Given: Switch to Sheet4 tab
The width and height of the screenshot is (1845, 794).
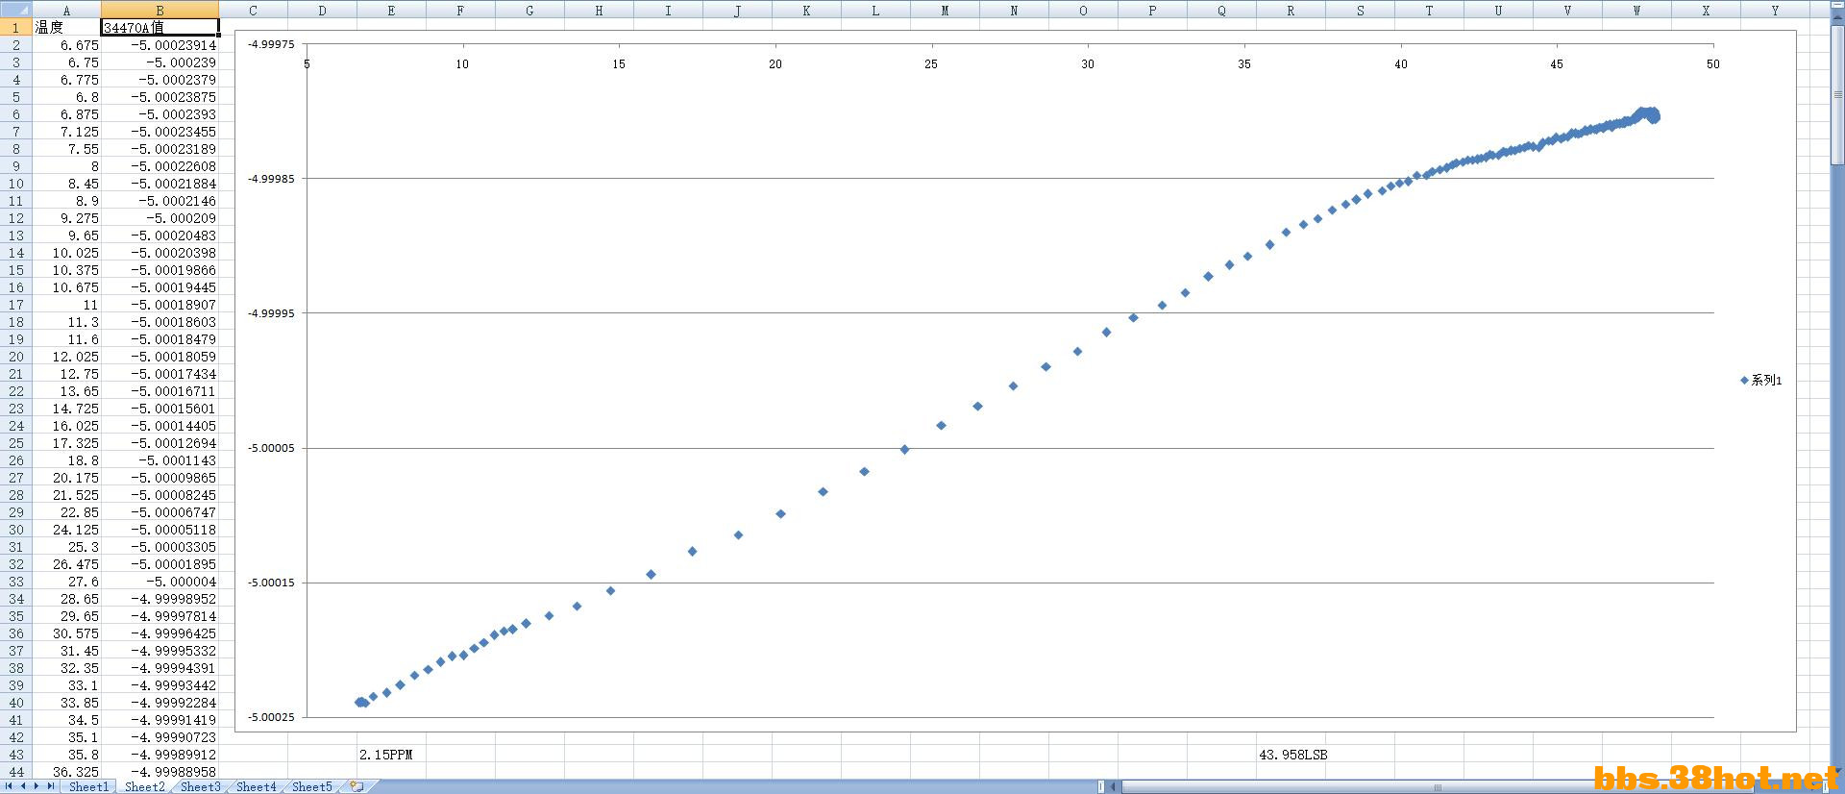Looking at the screenshot, I should (256, 786).
